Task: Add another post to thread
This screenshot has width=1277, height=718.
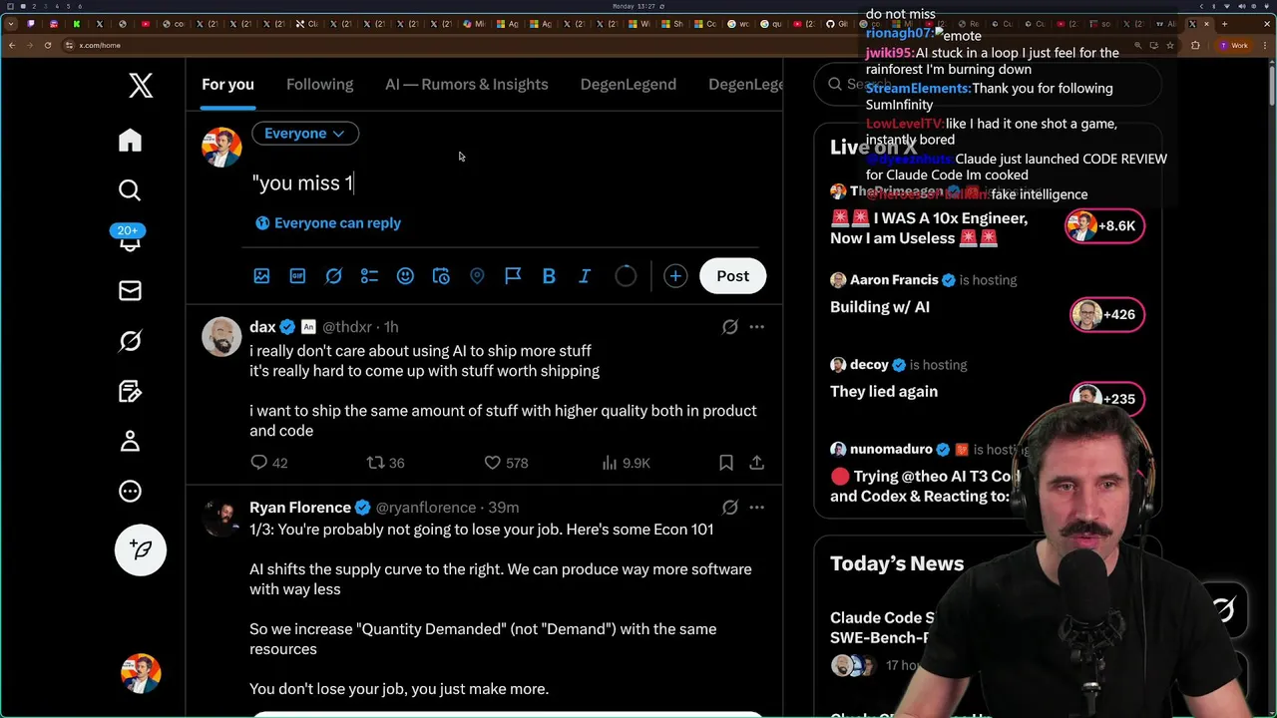Action: click(675, 276)
